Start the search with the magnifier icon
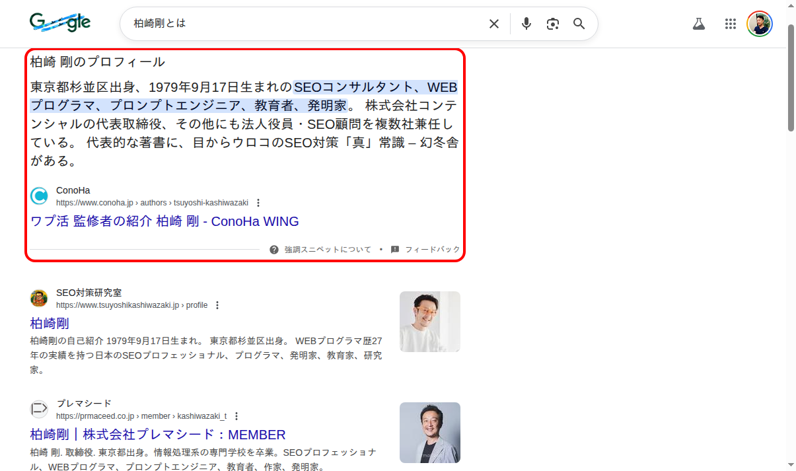 579,23
